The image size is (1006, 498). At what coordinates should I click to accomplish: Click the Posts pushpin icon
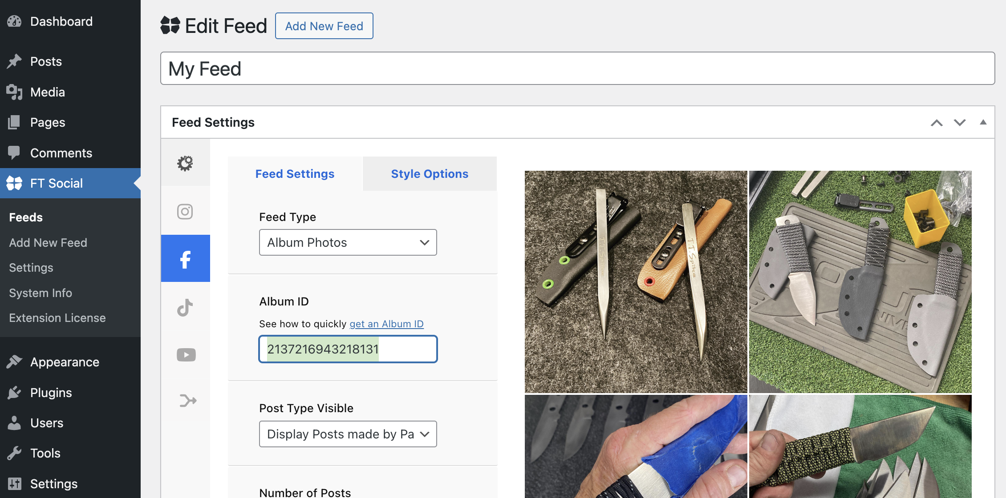(14, 61)
